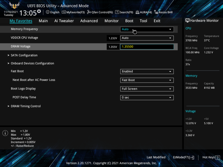The image size is (223, 167).
Task: Click the gear icon next to the clock
Action: [x=39, y=11]
